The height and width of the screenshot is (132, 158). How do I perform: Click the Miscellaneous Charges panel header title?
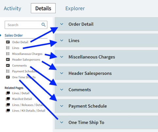[x=92, y=57]
